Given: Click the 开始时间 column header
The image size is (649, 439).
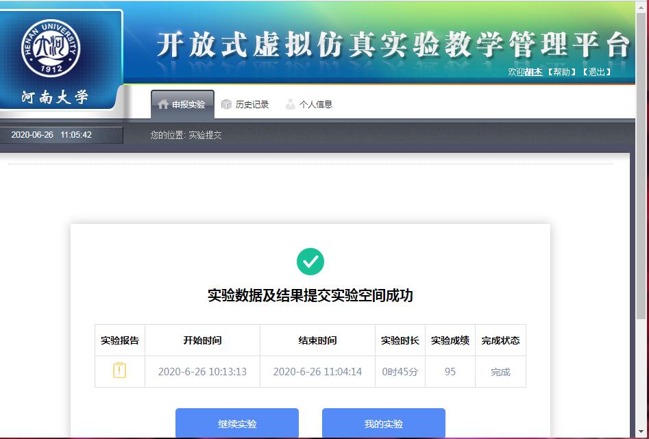Looking at the screenshot, I should 202,340.
